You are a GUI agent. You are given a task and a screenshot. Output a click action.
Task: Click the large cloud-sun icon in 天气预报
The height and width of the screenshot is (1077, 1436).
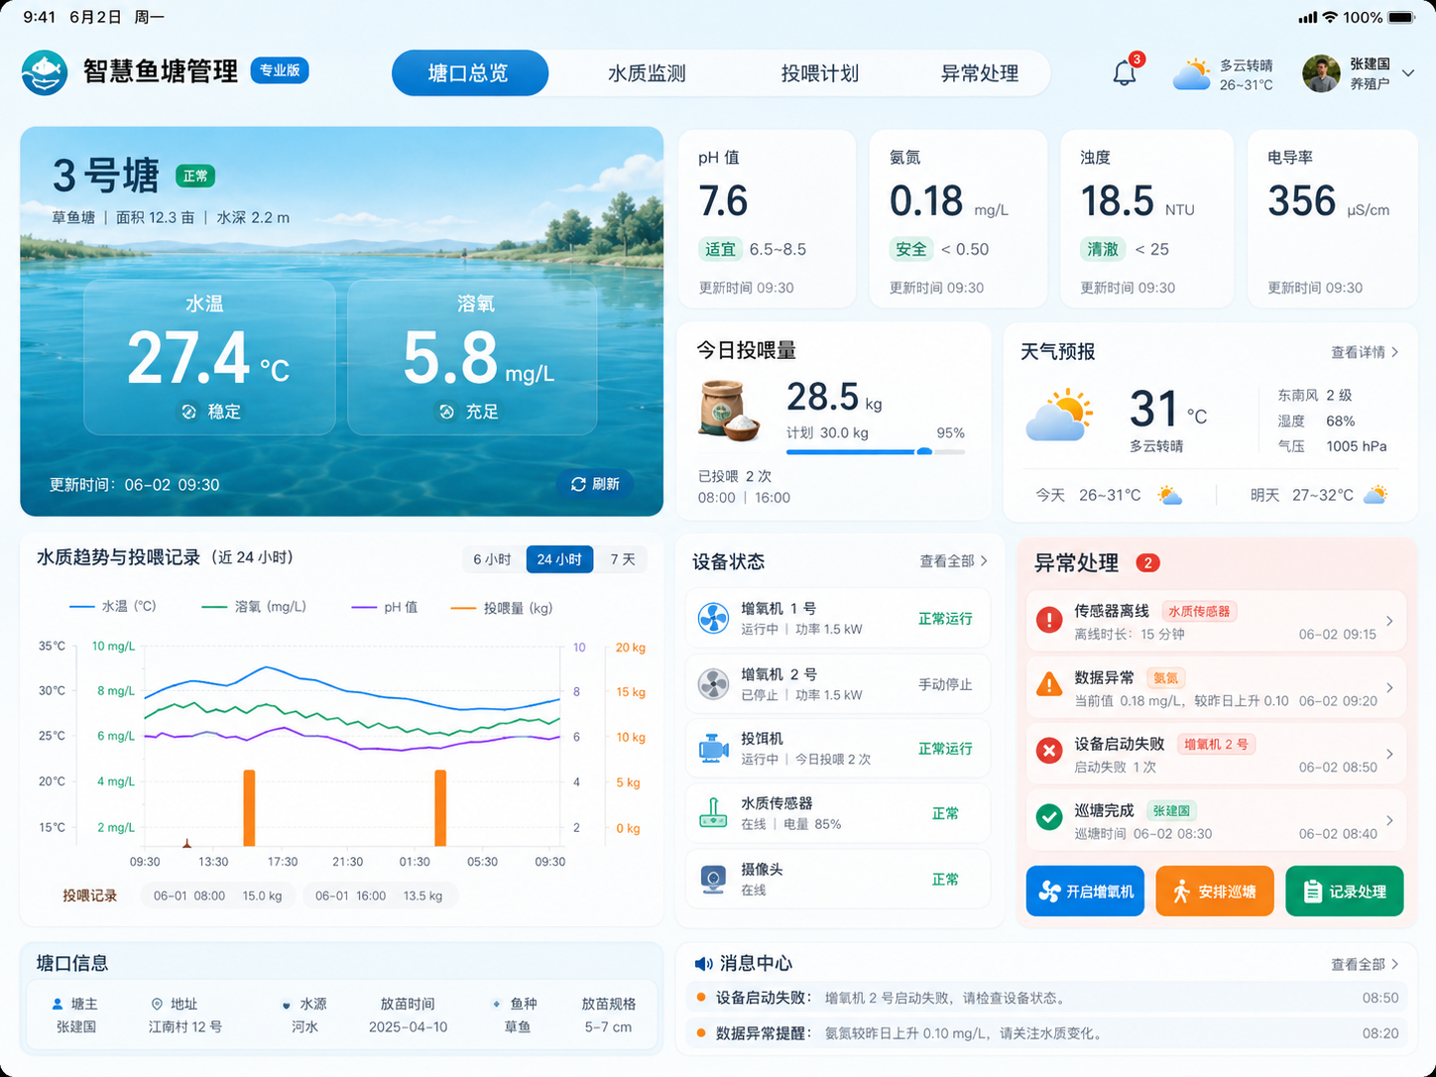(x=1059, y=416)
